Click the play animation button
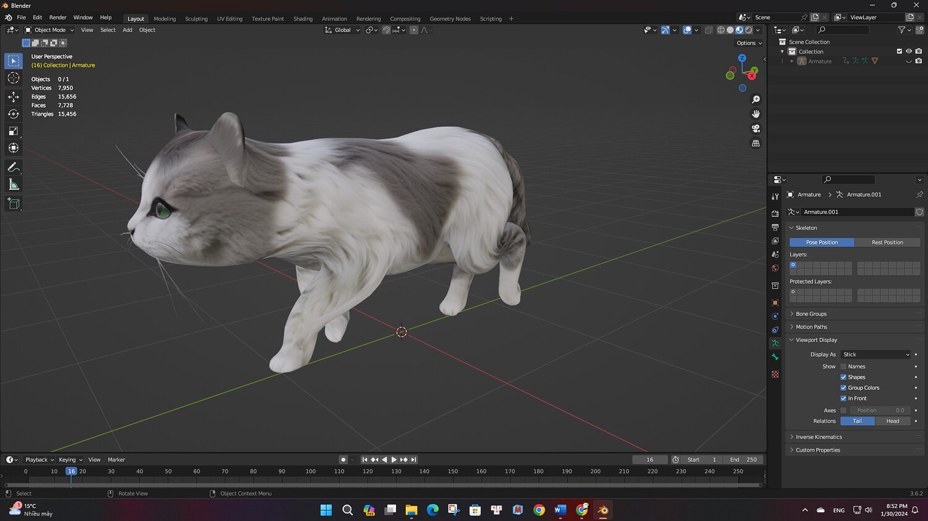The height and width of the screenshot is (521, 928). 394,460
